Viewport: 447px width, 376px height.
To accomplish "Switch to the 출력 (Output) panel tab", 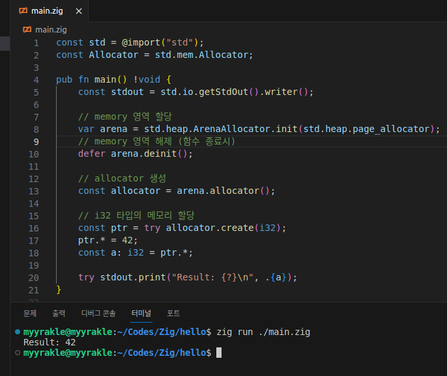I will point(59,313).
